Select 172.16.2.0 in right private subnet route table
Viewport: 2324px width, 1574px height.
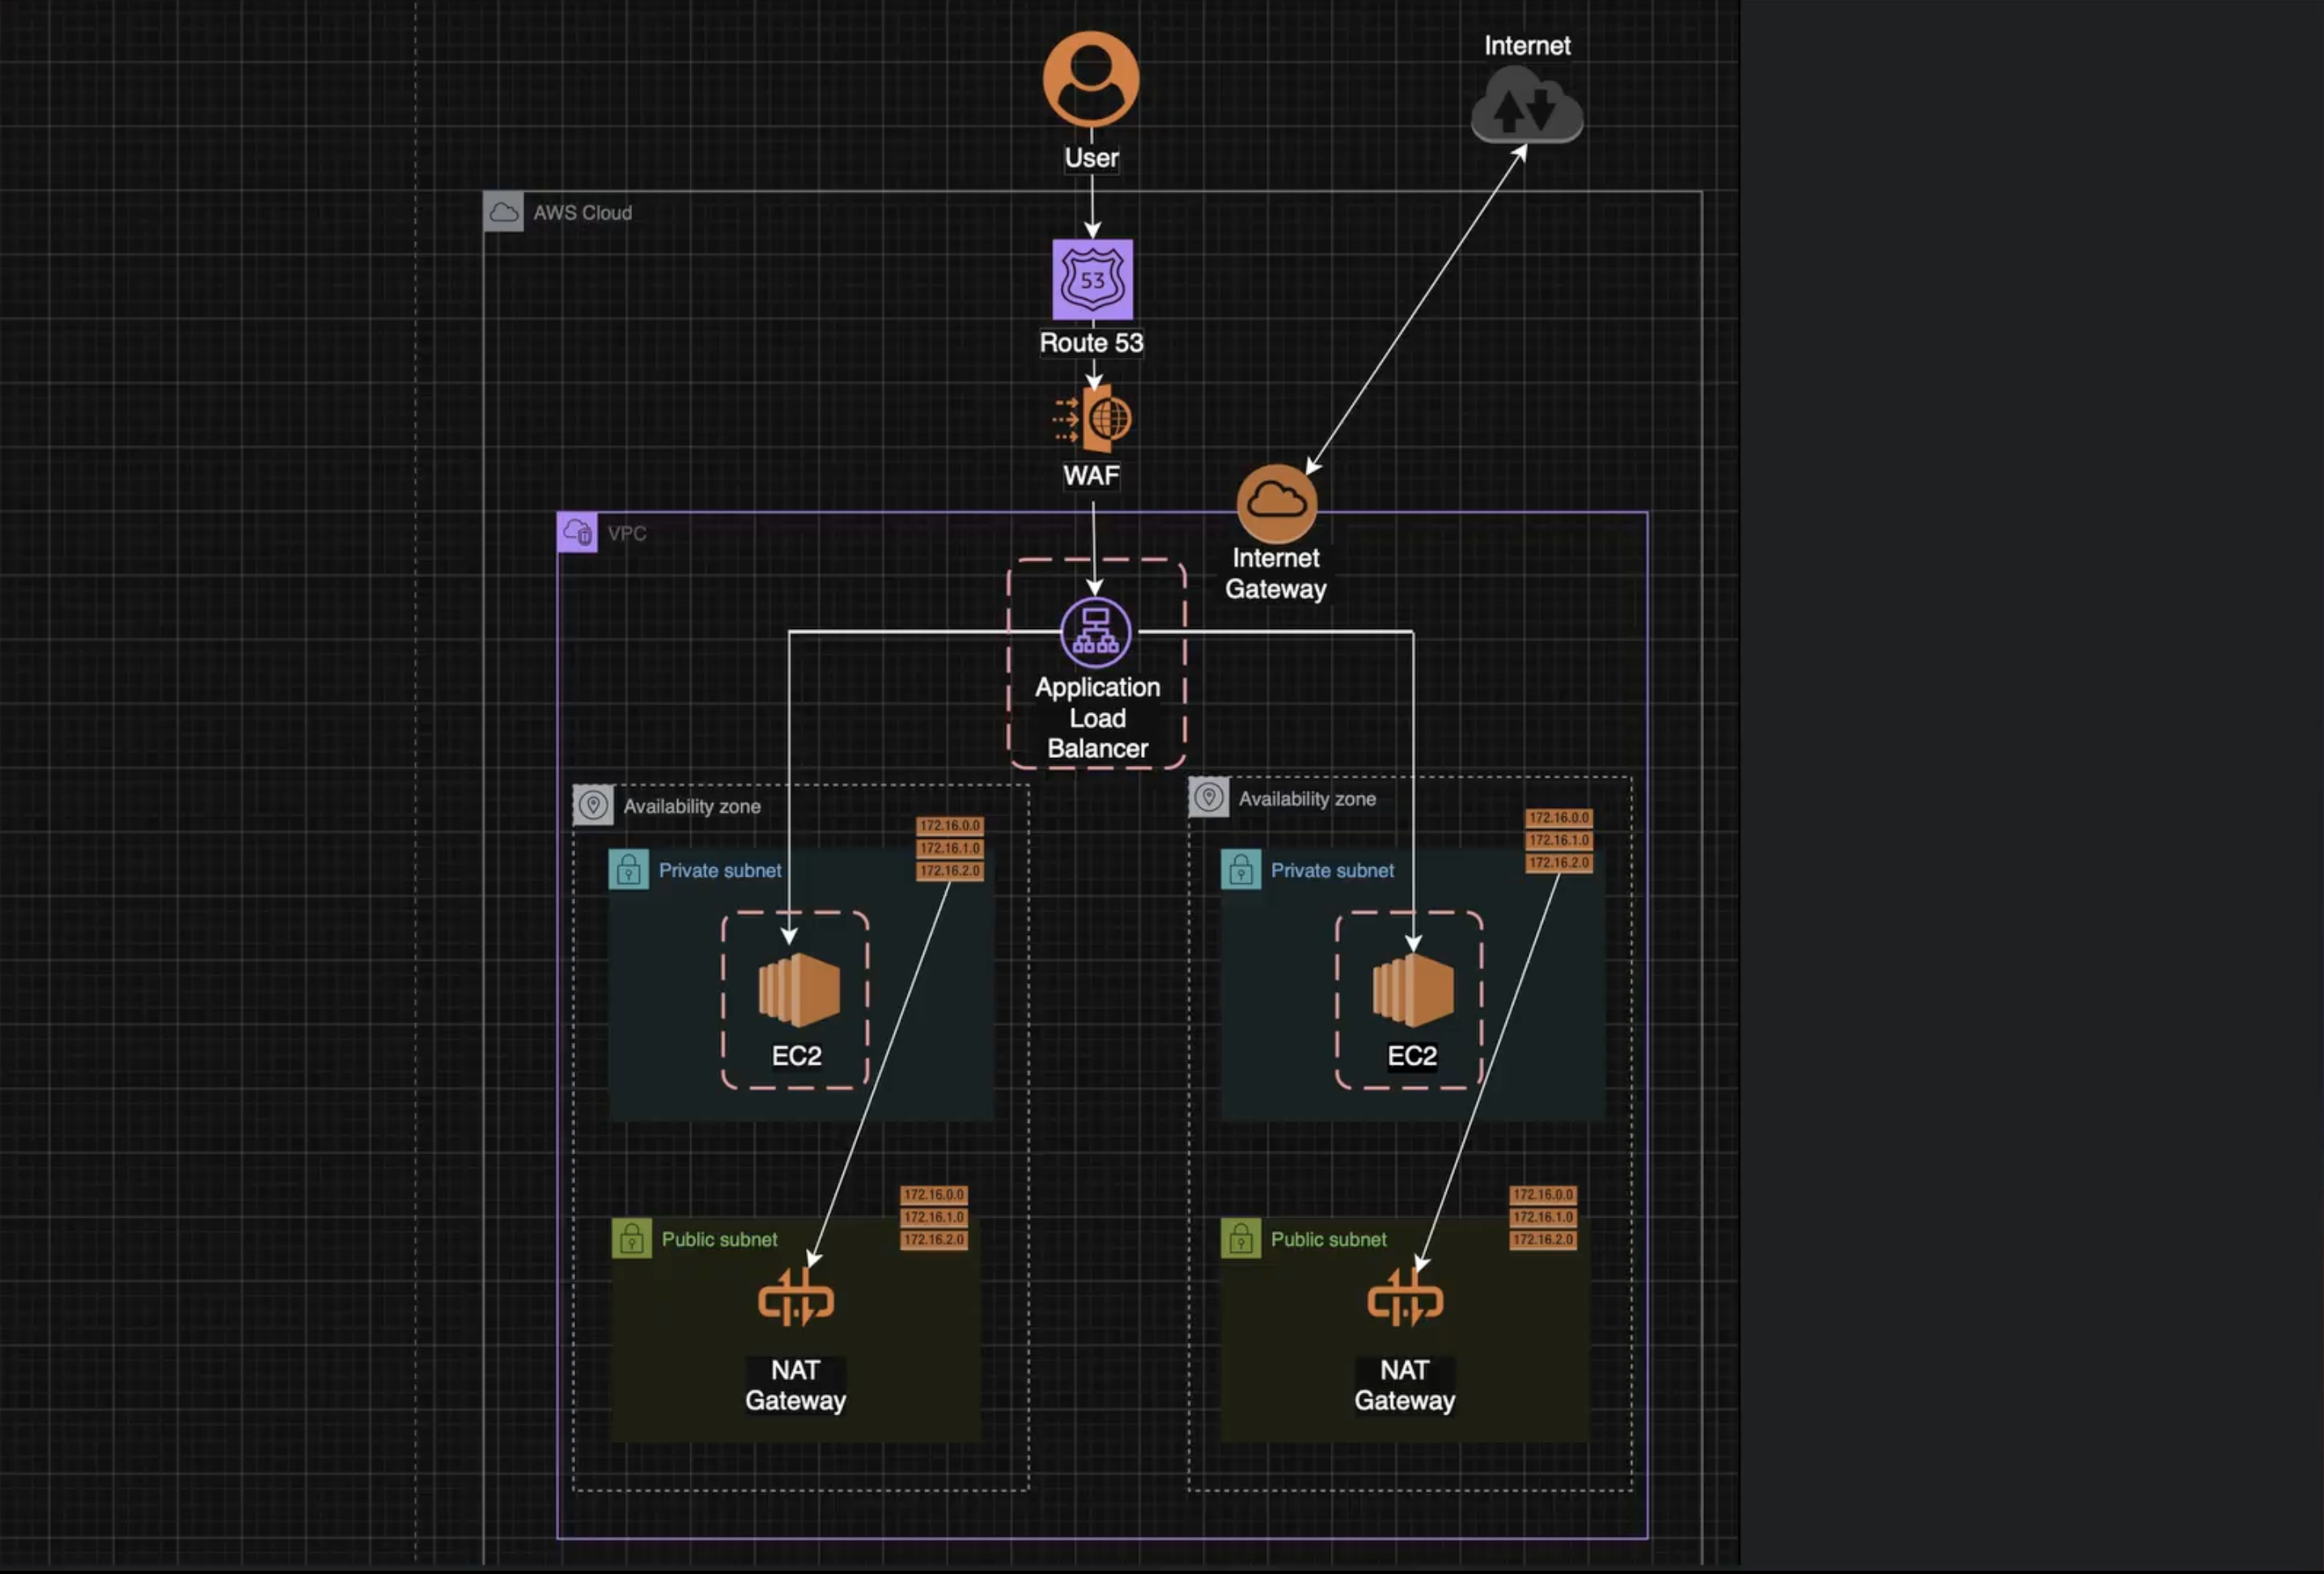(1559, 862)
